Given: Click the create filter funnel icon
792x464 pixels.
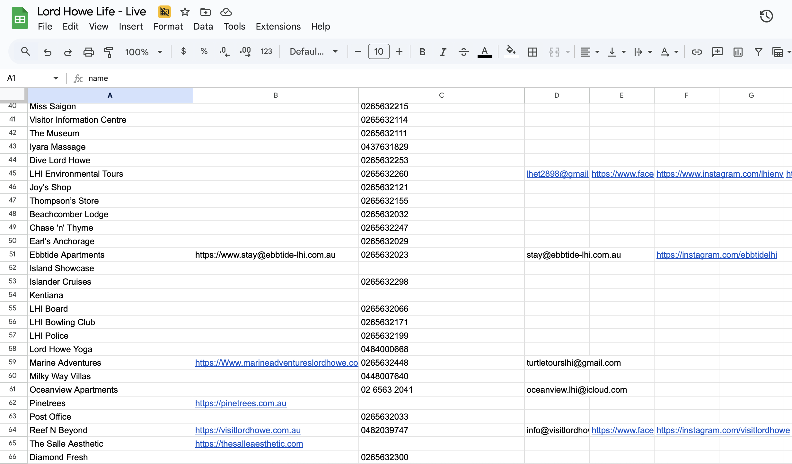Looking at the screenshot, I should [x=758, y=52].
